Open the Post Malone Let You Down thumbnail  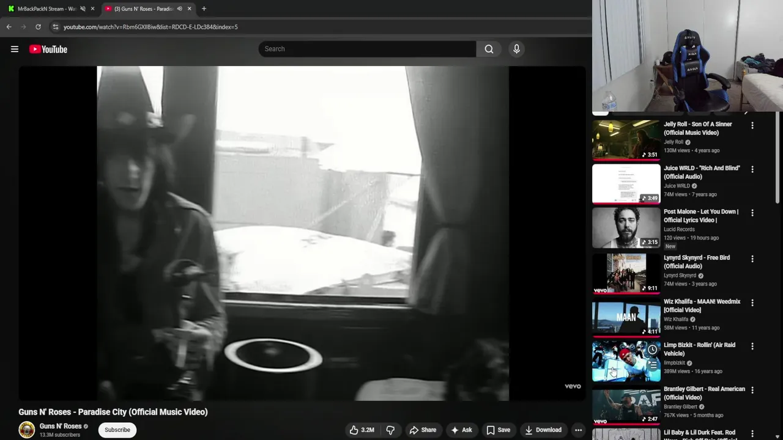click(626, 227)
